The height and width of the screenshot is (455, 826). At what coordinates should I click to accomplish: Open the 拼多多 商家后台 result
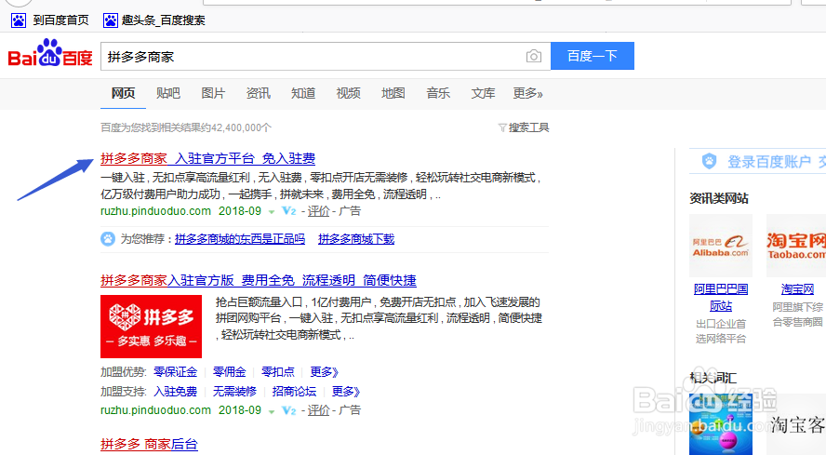pyautogui.click(x=149, y=444)
